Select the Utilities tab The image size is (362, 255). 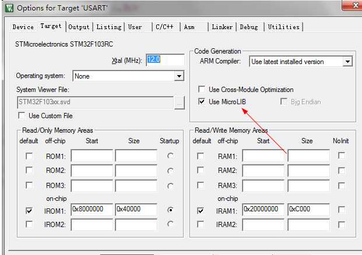(x=284, y=27)
